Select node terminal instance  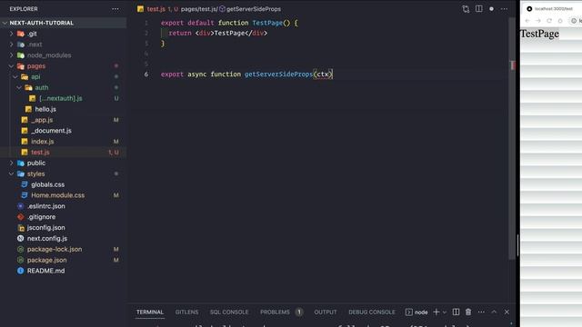tap(416, 312)
